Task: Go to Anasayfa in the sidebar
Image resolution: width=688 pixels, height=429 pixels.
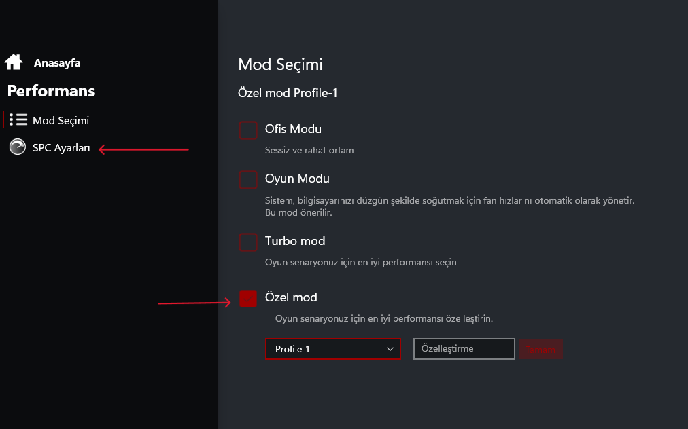Action: [x=57, y=63]
